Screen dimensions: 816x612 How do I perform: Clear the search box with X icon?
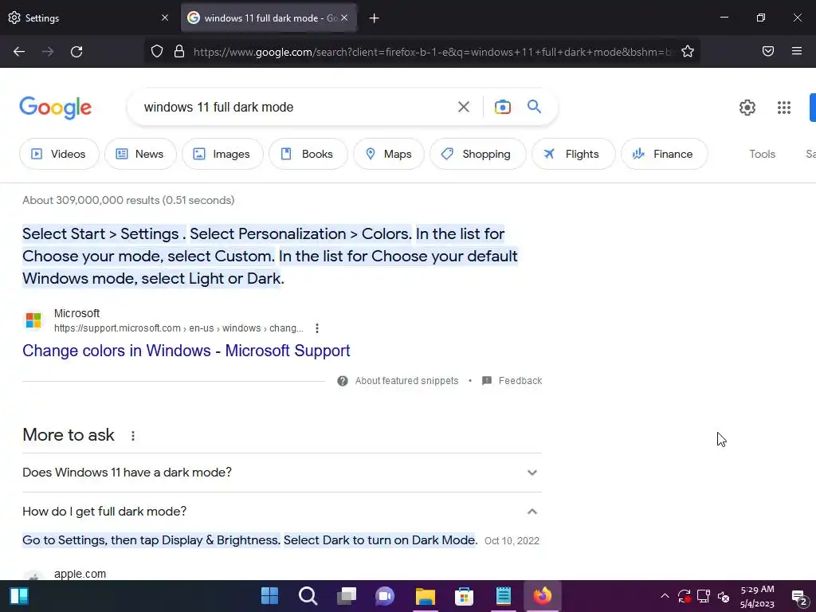(464, 107)
